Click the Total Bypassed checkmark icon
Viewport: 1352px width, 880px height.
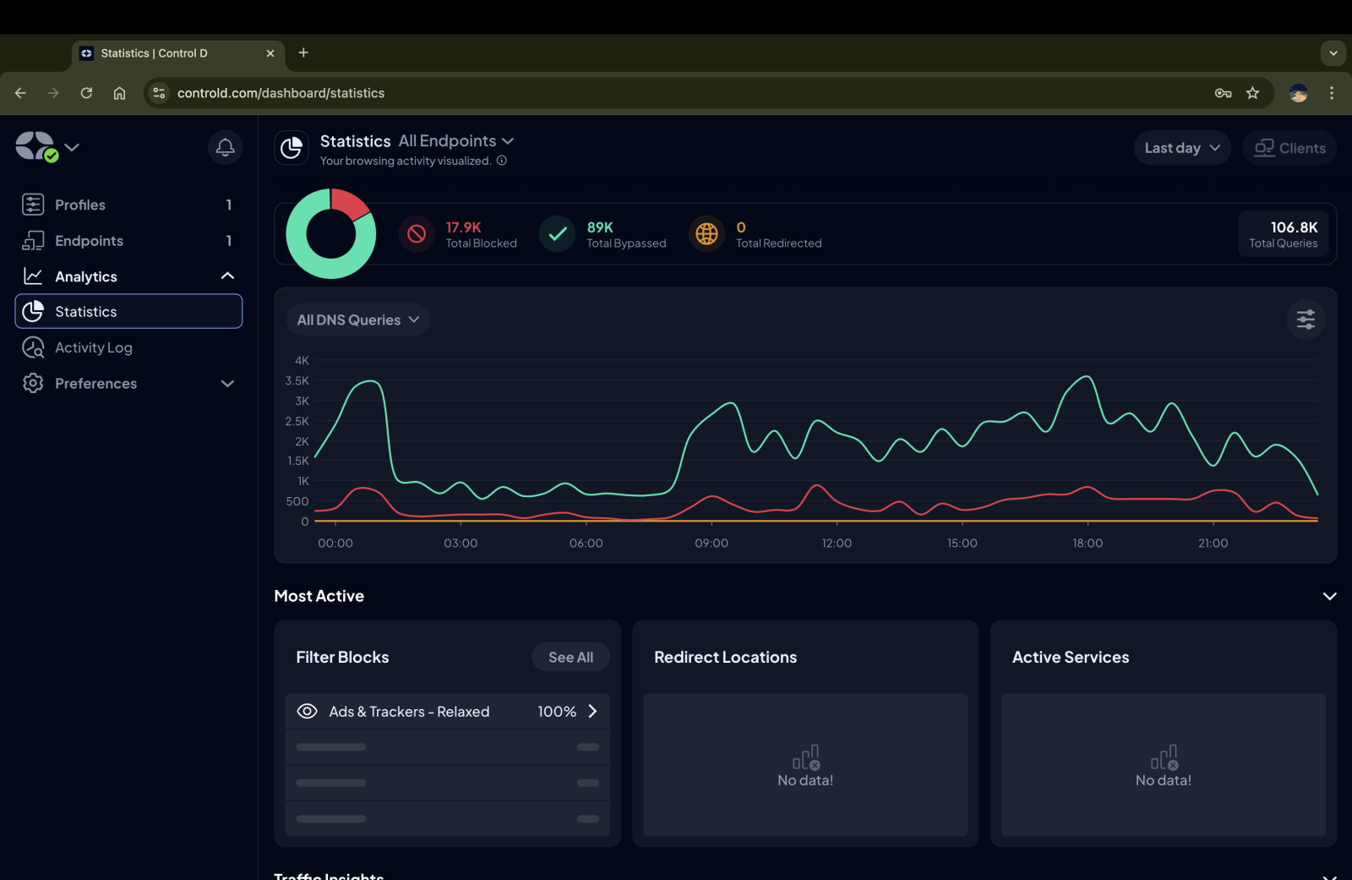tap(558, 234)
